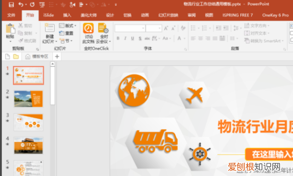This screenshot has height=176, width=293.
Task: Click slide panel scrollbar up arrow
Action: tap(53, 64)
